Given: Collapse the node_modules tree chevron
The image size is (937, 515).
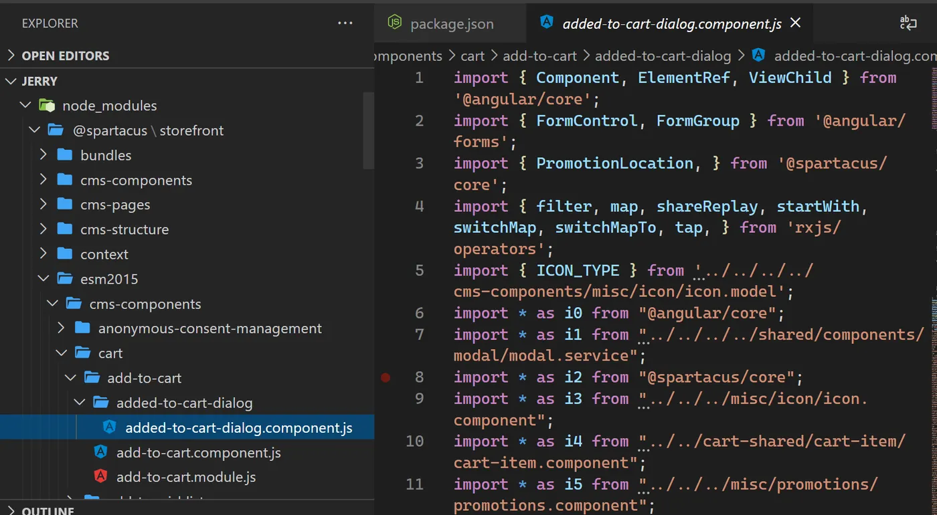Looking at the screenshot, I should [x=25, y=105].
